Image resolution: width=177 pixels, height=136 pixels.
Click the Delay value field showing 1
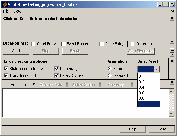click(146, 69)
